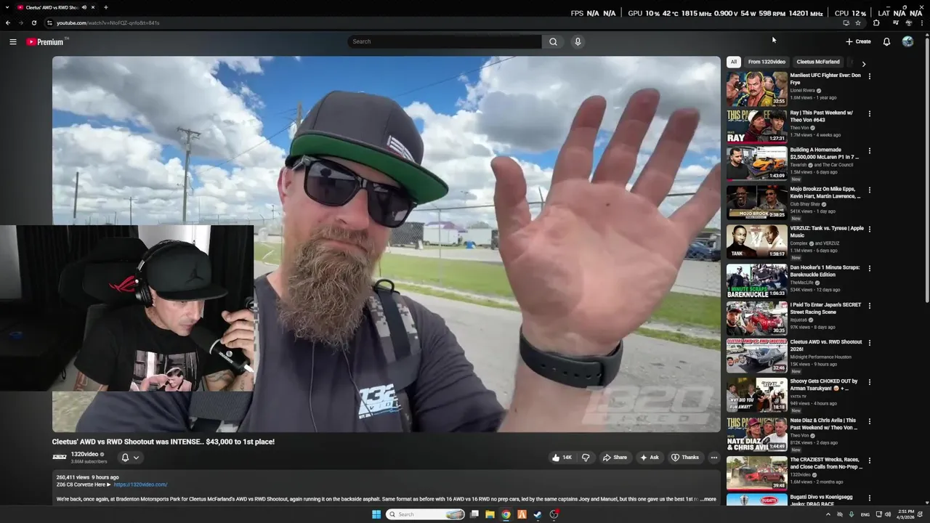Click the Windows taskbar search box
Viewport: 930px width, 523px height.
(x=426, y=514)
